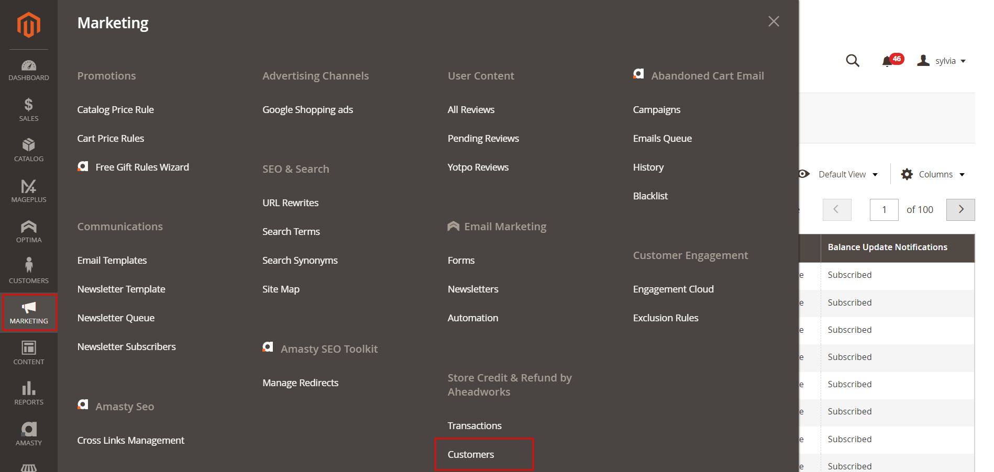Open Newsletters under Email Marketing
The height and width of the screenshot is (472, 994).
[473, 289]
